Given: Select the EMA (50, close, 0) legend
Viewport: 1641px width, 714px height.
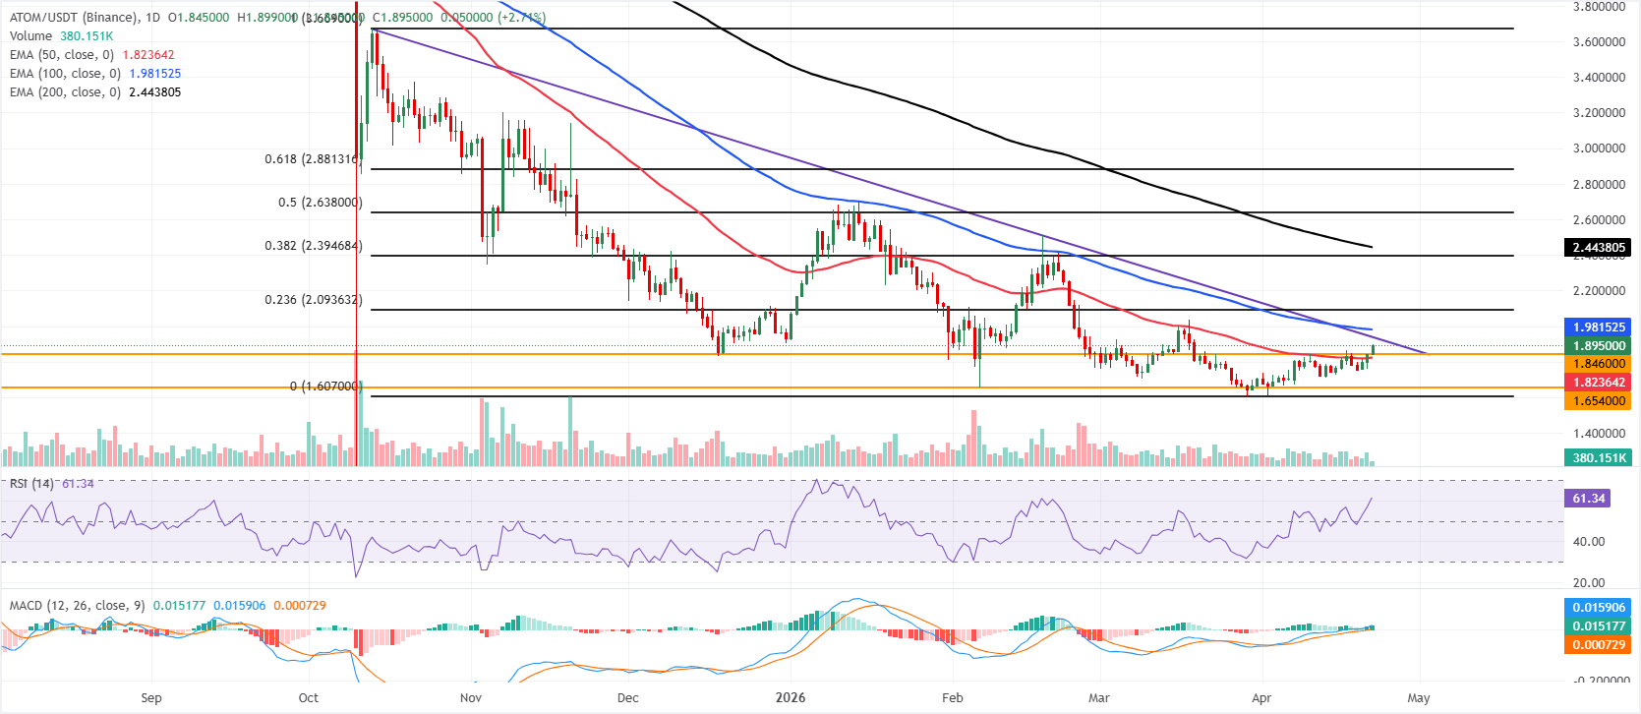Looking at the screenshot, I should [62, 55].
